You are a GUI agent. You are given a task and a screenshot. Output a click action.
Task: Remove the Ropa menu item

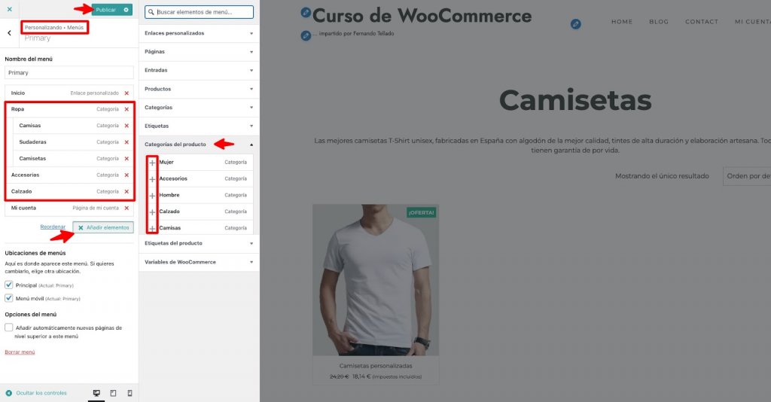pyautogui.click(x=126, y=109)
